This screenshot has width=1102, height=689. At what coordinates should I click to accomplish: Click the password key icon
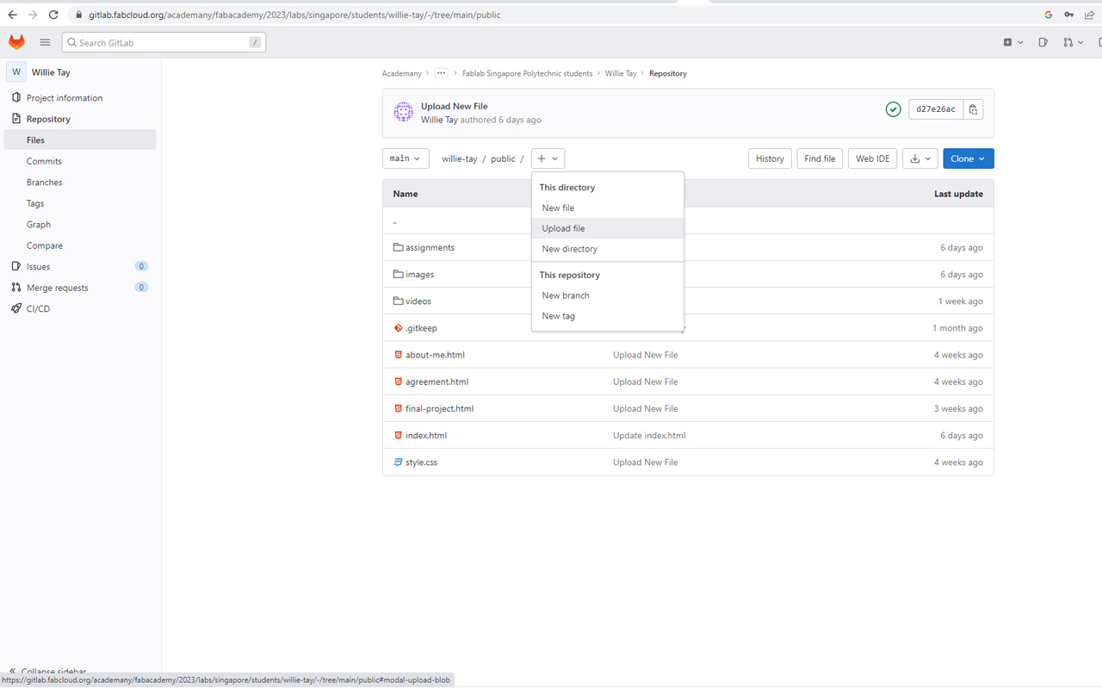tap(1068, 15)
